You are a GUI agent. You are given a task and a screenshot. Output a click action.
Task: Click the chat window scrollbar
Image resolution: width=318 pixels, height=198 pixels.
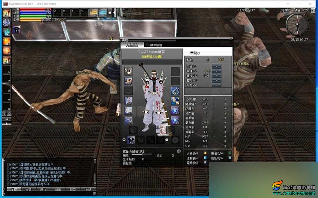[95, 172]
